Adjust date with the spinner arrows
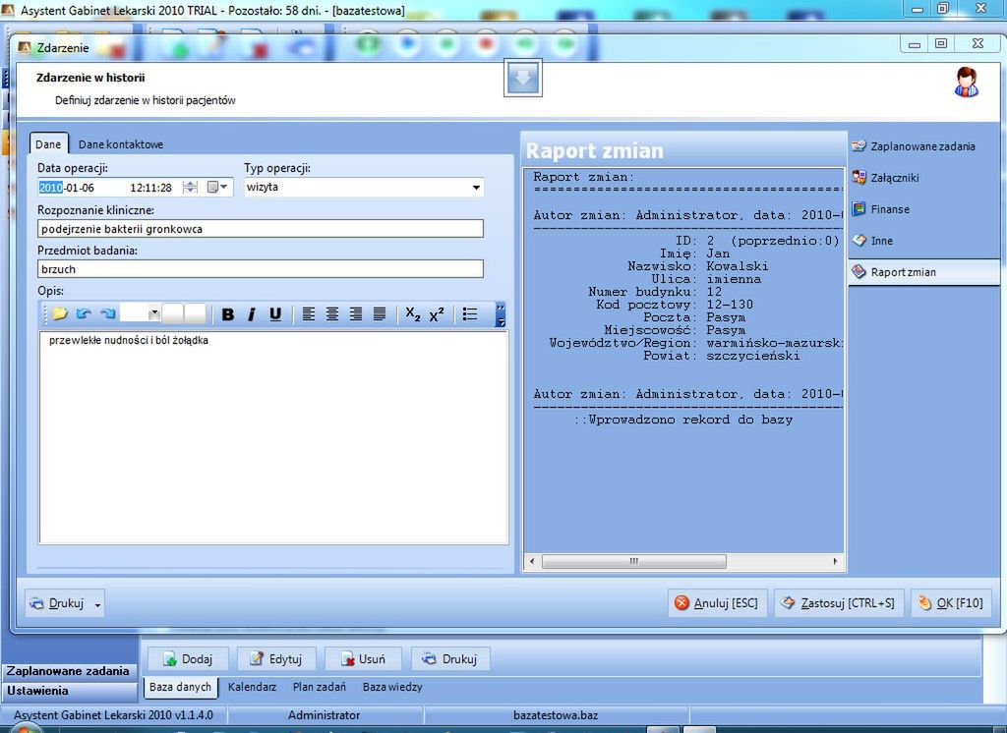 pyautogui.click(x=190, y=188)
